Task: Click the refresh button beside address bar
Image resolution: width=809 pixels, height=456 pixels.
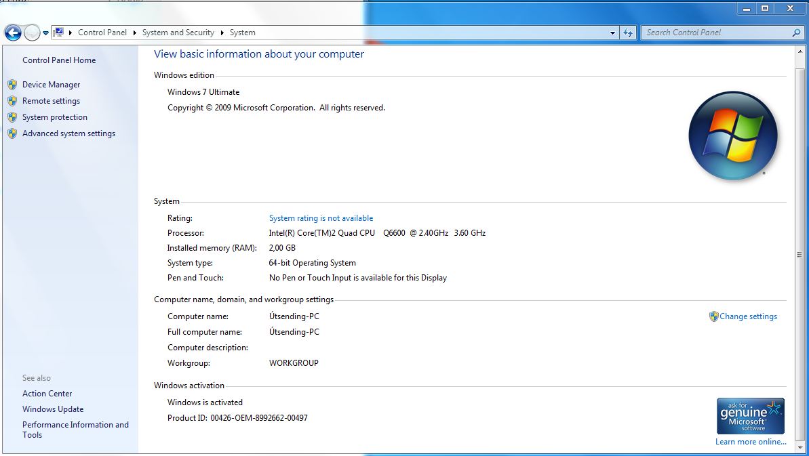Action: [628, 33]
